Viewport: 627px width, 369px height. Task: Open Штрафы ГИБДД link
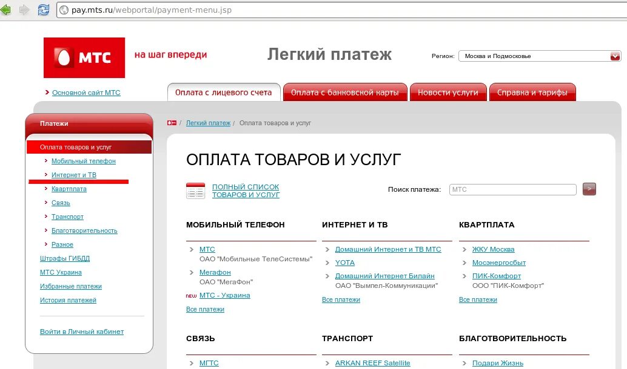[x=65, y=258]
